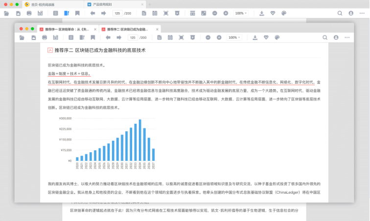Viewport: 370px width, 221px height.
Task: Go to previous page with front window back arrow
Action: [x=108, y=38]
